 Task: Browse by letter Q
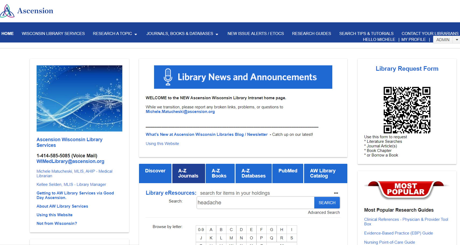point(272,238)
